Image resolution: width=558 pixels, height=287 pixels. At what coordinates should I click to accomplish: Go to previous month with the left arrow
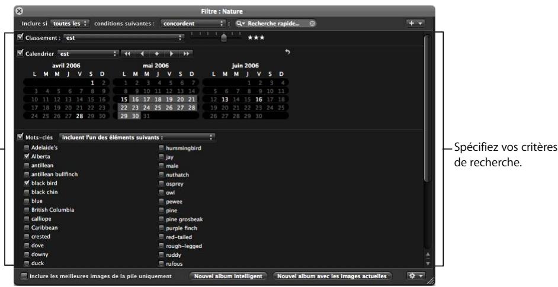[142, 54]
